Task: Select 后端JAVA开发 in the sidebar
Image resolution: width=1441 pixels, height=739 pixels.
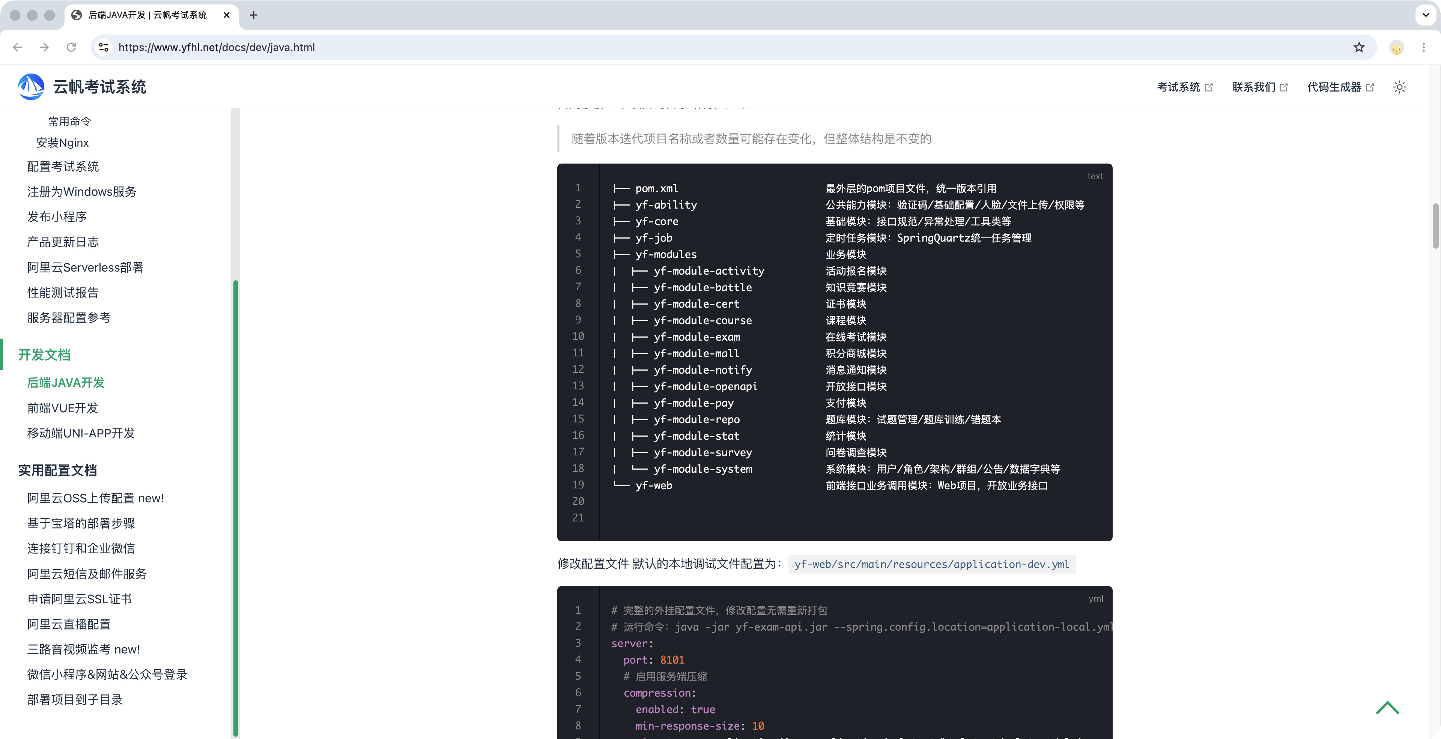Action: [65, 382]
